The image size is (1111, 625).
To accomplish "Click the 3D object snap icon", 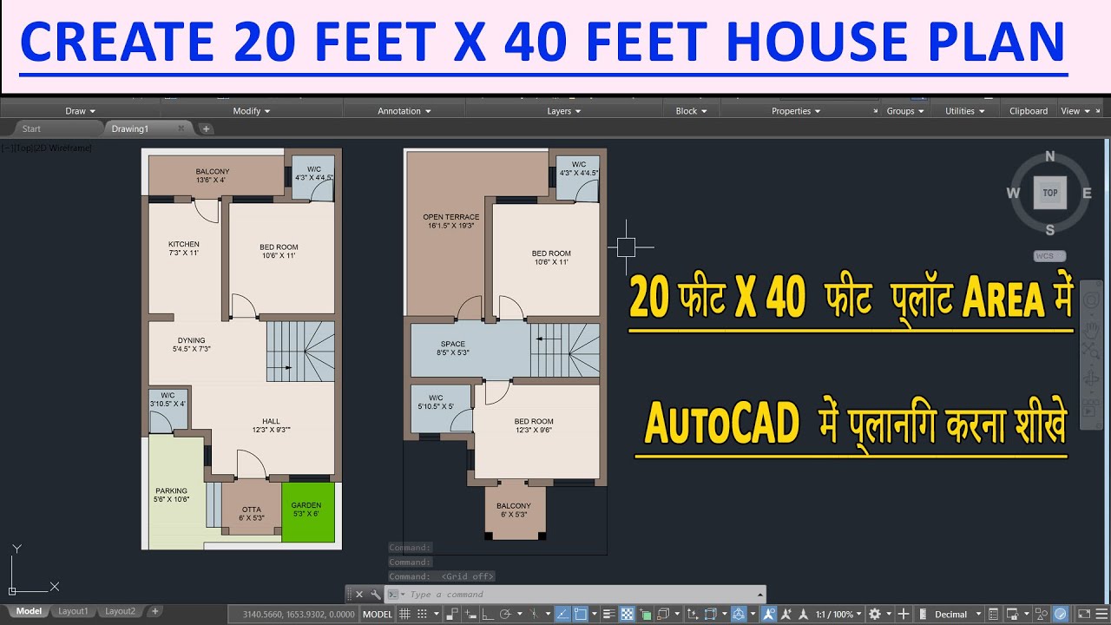I will click(x=663, y=614).
